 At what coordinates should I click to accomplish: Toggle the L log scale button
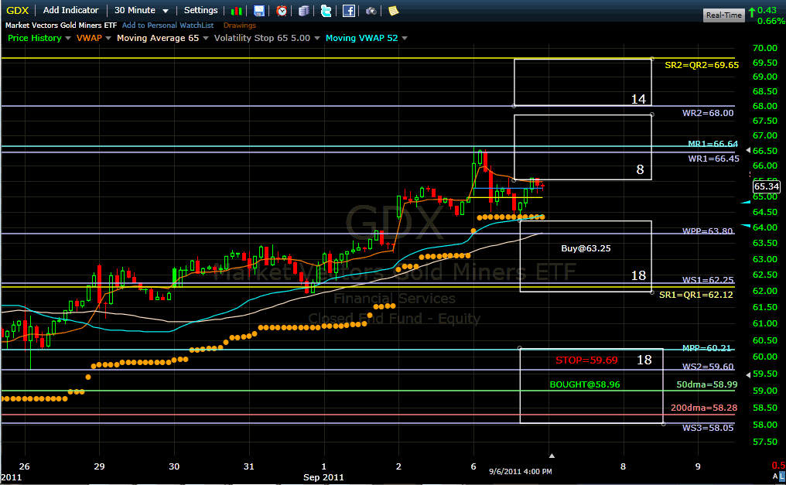[x=781, y=477]
